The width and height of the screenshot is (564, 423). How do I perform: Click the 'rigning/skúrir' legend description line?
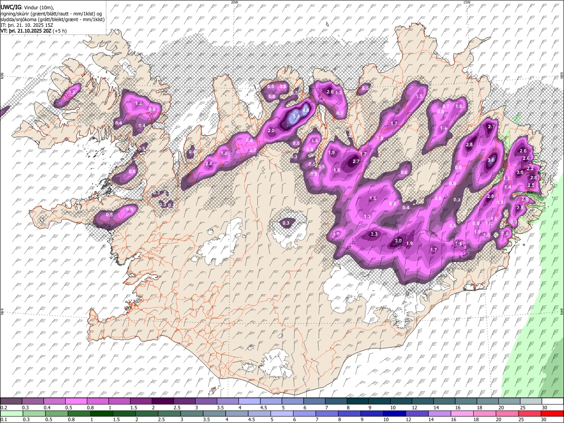click(x=52, y=13)
